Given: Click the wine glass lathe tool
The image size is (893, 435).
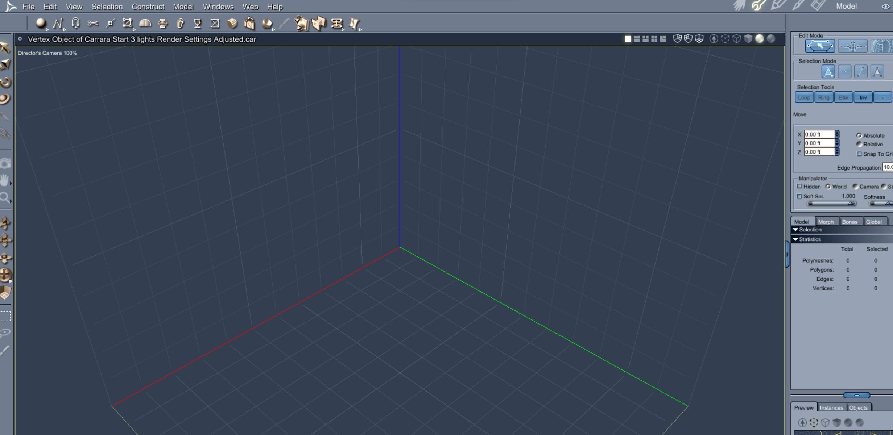Looking at the screenshot, I should click(197, 23).
